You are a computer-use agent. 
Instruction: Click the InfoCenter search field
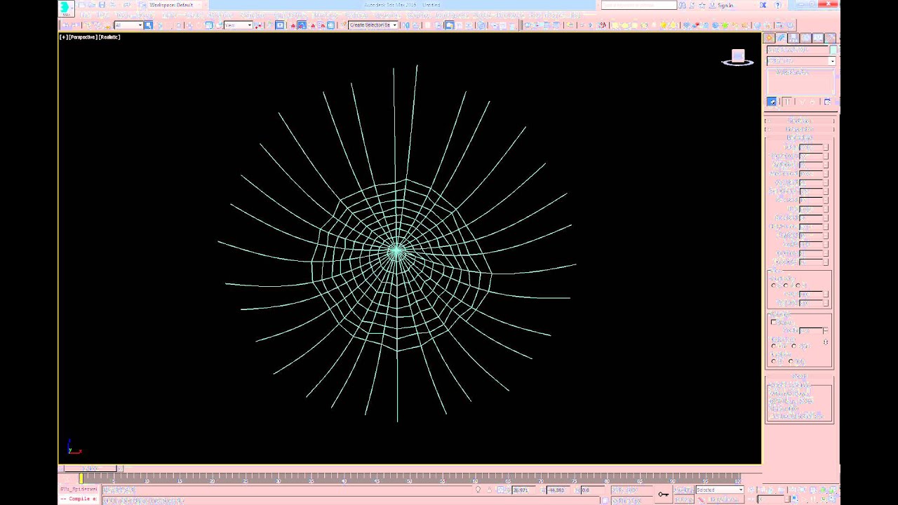[639, 5]
